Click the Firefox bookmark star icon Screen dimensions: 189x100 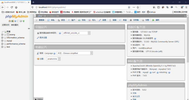point(138,7)
